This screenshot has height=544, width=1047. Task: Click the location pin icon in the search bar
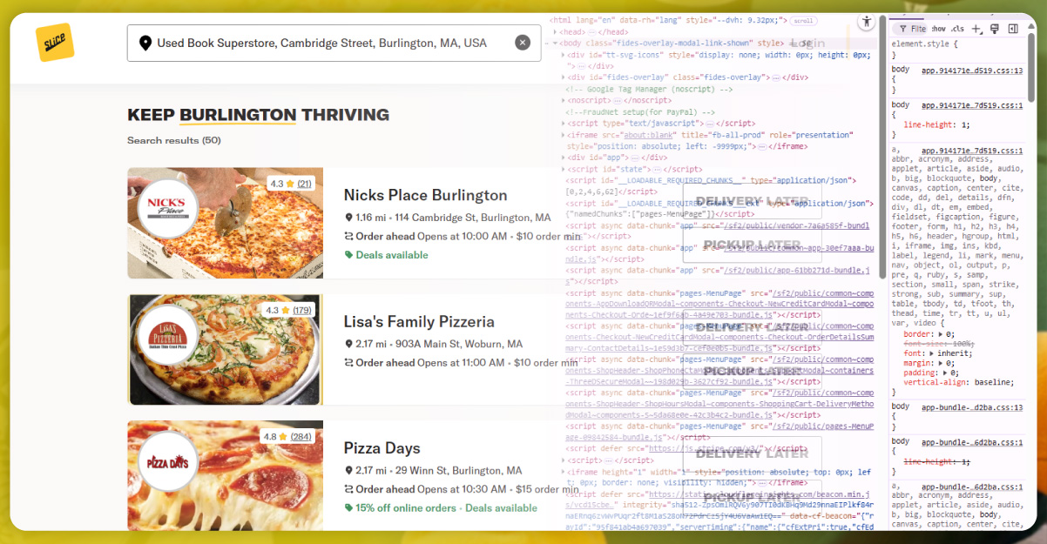(145, 42)
